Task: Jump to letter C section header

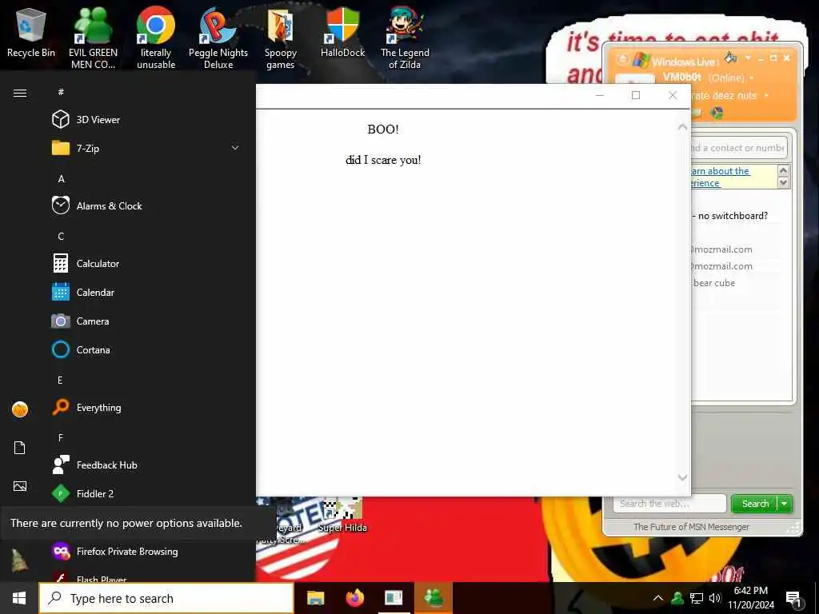Action: [61, 236]
